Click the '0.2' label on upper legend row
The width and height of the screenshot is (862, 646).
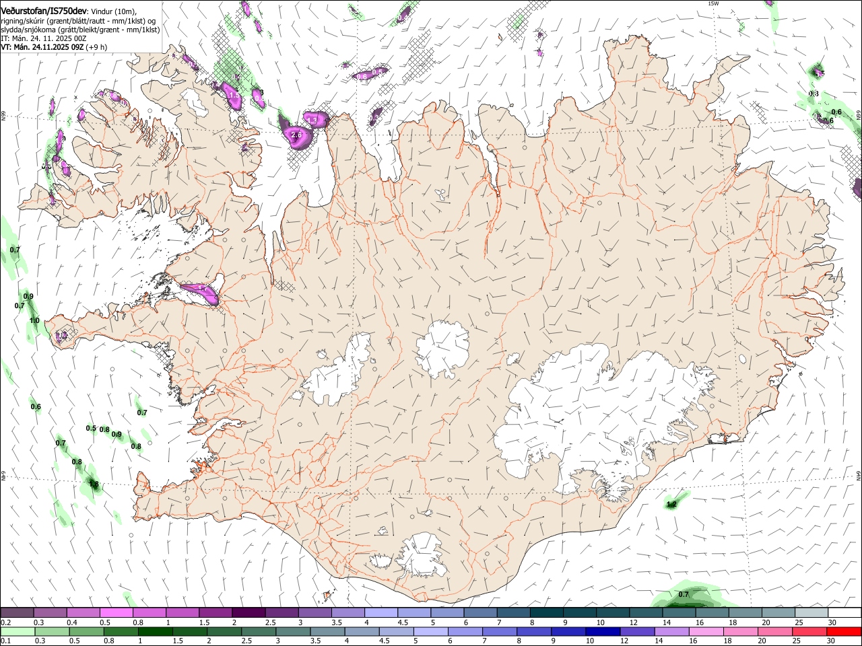tap(5, 622)
